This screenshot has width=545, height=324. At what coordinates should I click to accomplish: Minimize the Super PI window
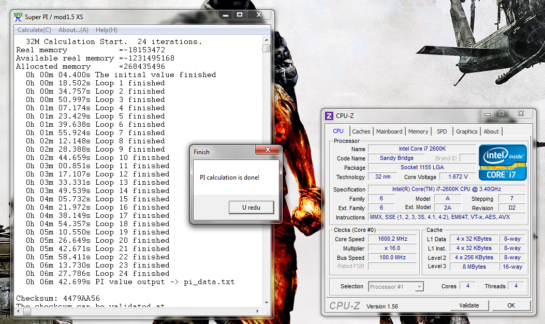226,15
